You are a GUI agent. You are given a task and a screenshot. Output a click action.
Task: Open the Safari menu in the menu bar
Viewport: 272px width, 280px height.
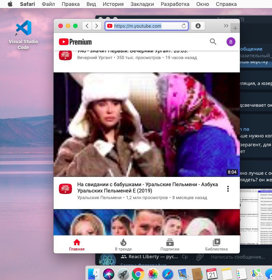click(x=27, y=4)
